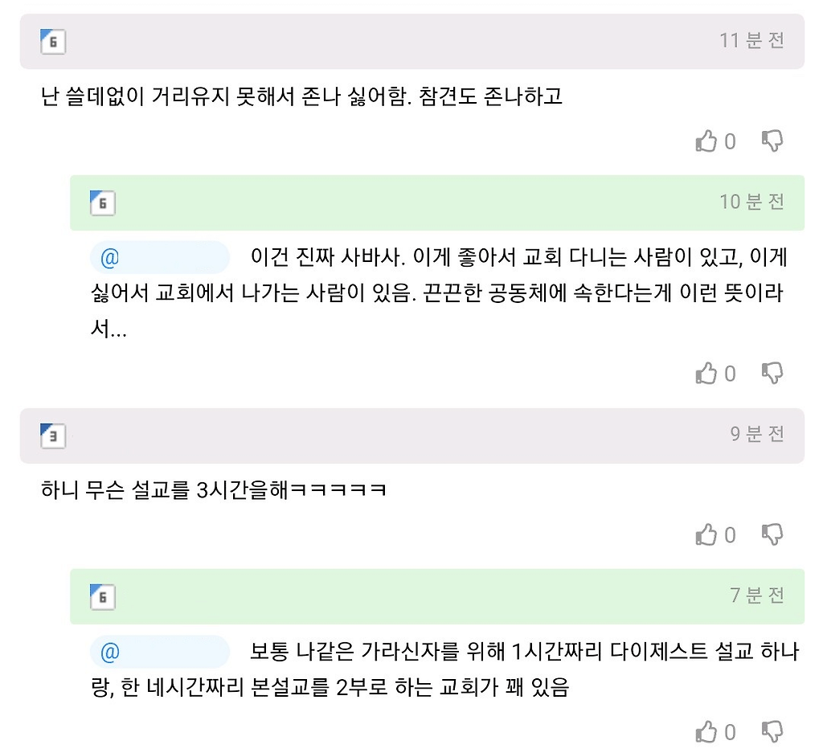Dislike the reply posted 10 minutes ago
This screenshot has height=753, width=823.
tap(772, 374)
